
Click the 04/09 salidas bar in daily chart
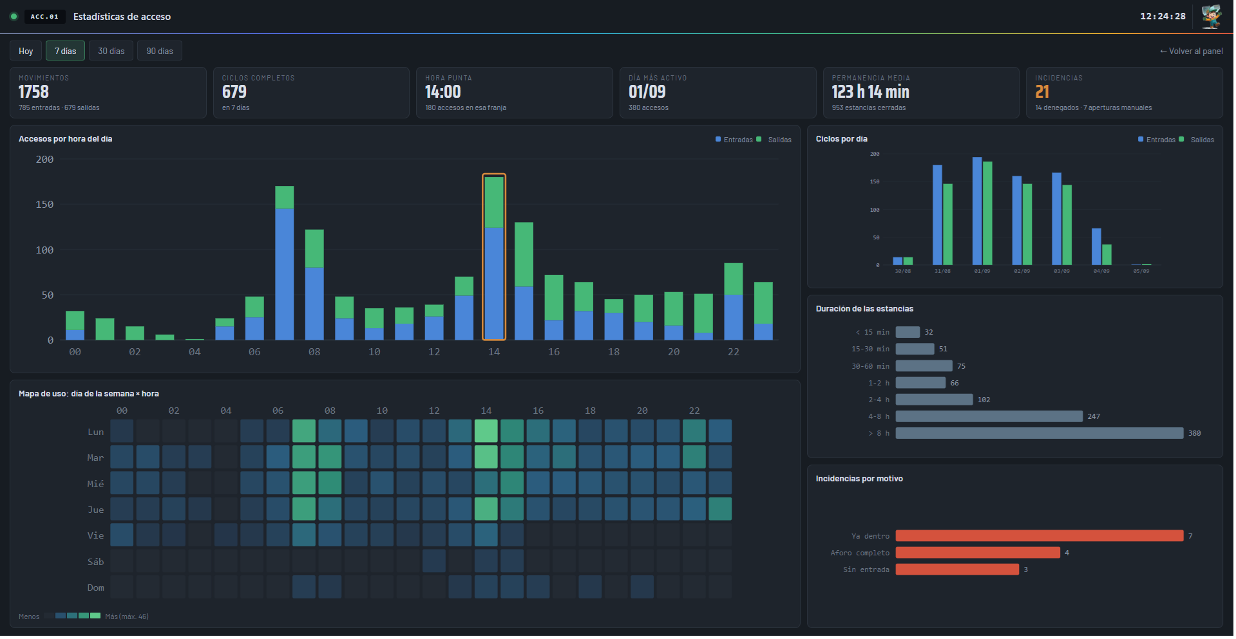tap(1107, 255)
